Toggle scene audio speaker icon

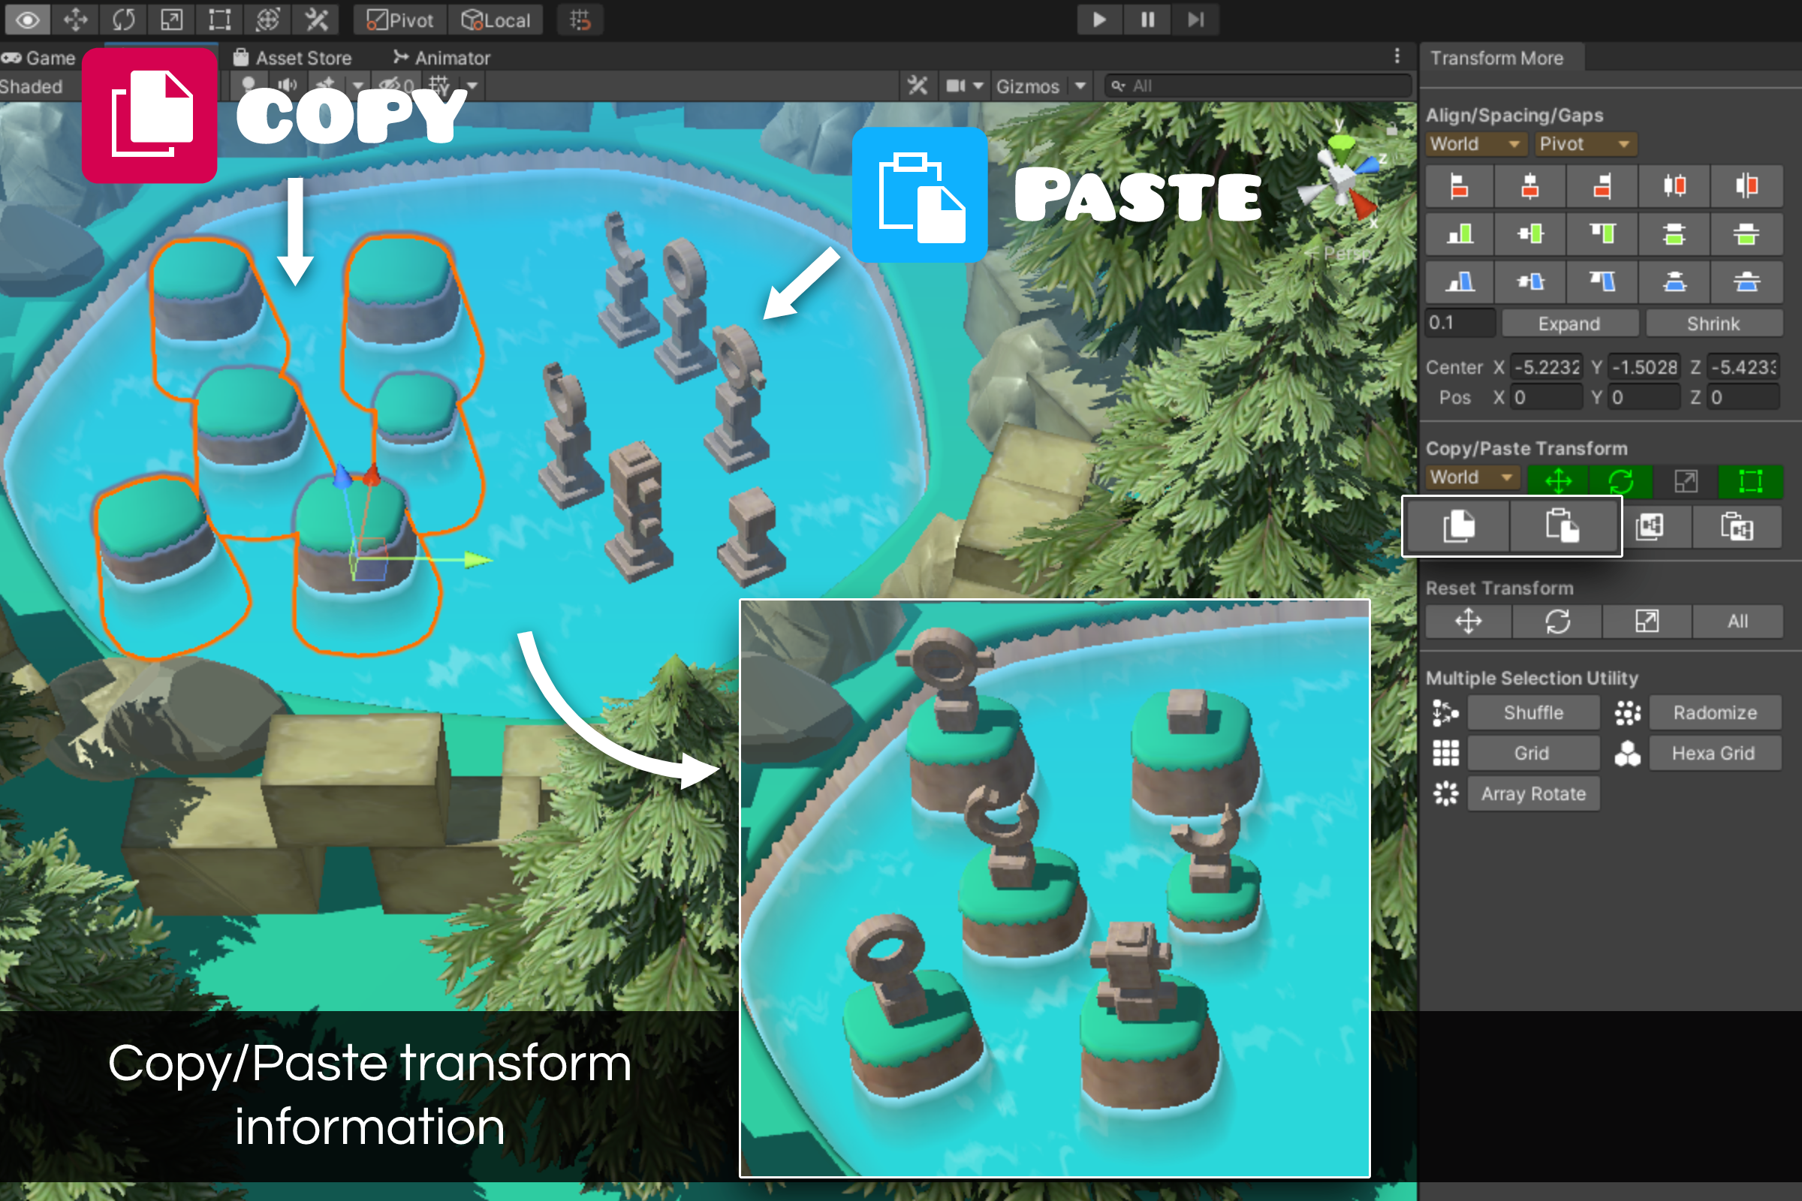click(288, 85)
